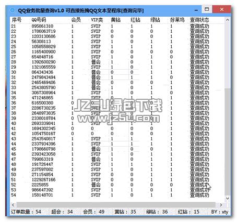The height and width of the screenshot is (222, 237).
Task: Select row with QQ number 2337934396
Action: click(x=110, y=144)
